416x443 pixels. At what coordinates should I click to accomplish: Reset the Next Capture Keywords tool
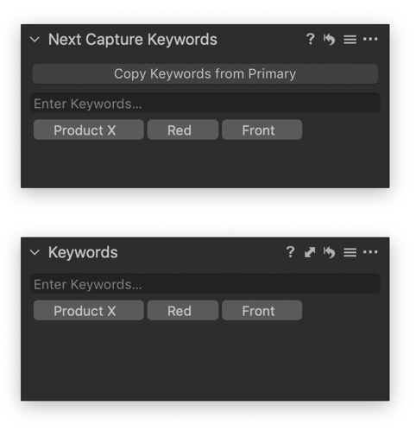click(x=329, y=39)
